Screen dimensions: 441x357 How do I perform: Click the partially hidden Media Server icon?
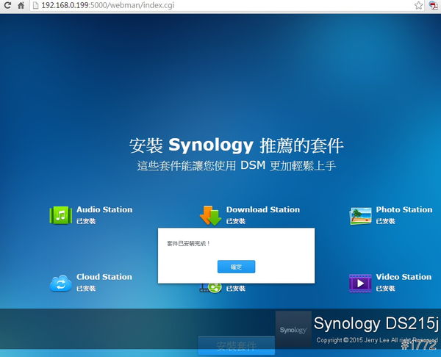210,288
